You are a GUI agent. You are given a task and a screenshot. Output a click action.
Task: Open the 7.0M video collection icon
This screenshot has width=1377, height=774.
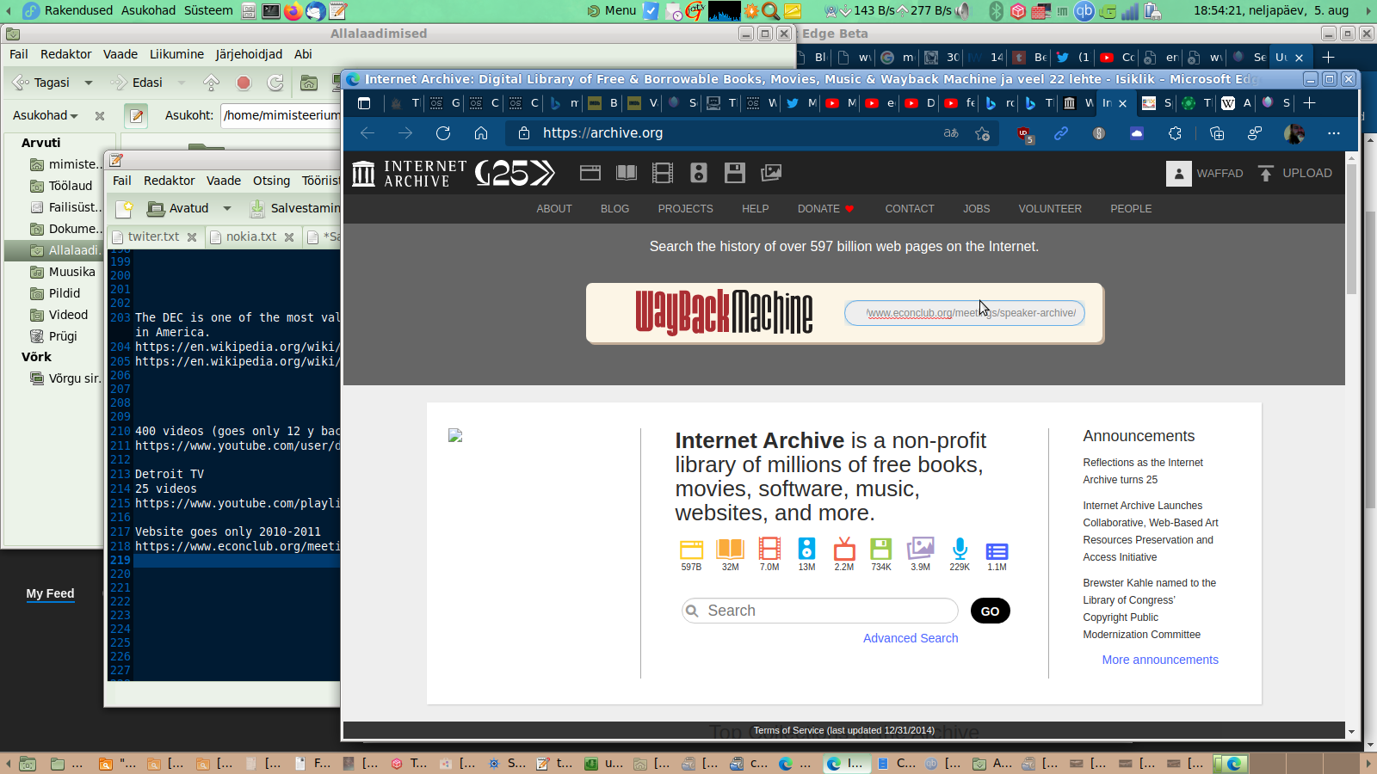(769, 550)
